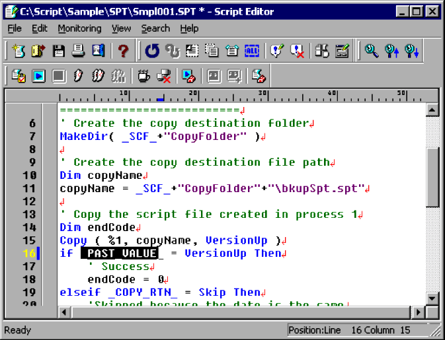Viewport: 445px width, 340px height.
Task: Click the New script icon
Action: click(19, 51)
